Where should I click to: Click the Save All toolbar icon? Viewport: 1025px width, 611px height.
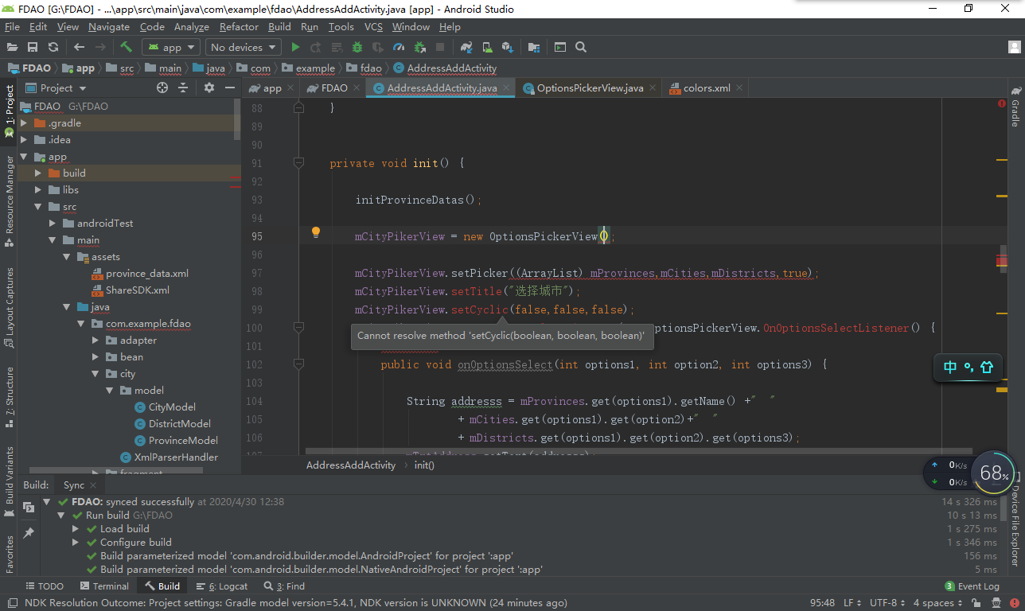(33, 47)
